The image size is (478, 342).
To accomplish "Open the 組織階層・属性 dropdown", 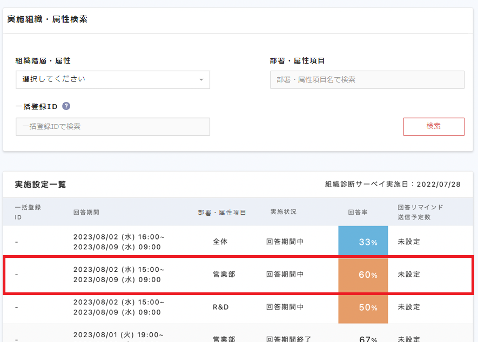I will point(112,79).
